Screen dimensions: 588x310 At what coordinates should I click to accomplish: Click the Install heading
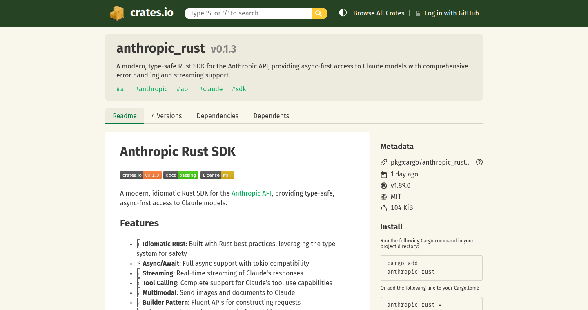[392, 227]
